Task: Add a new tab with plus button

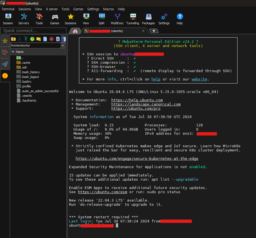Action: [154, 31]
